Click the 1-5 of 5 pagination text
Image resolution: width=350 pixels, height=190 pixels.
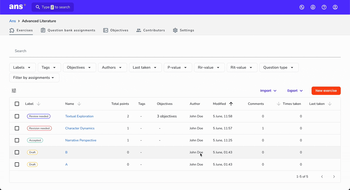pyautogui.click(x=302, y=177)
